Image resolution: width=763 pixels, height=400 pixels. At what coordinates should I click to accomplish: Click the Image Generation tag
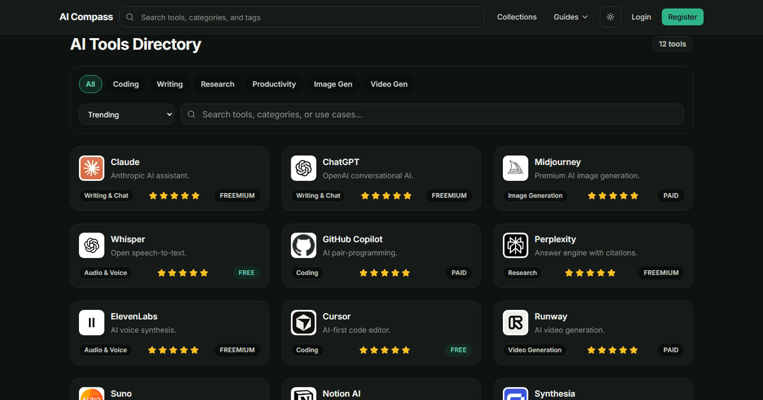(x=535, y=196)
